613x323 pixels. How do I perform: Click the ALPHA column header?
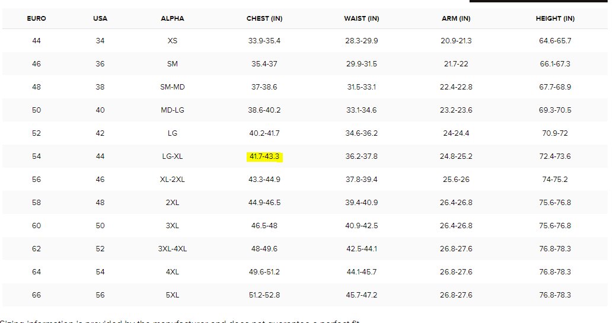coord(173,18)
